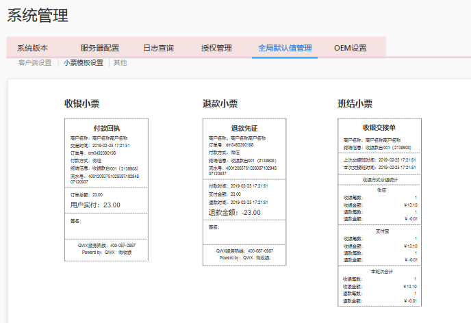
Task: Click the 班结小票 section heading
Action: pyautogui.click(x=355, y=104)
